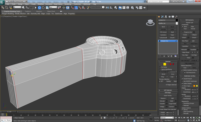Open the Graph Editors menu

tap(58, 4)
